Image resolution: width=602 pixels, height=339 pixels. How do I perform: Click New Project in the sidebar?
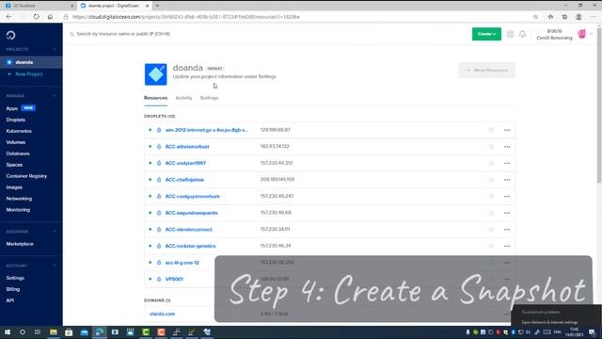click(29, 74)
